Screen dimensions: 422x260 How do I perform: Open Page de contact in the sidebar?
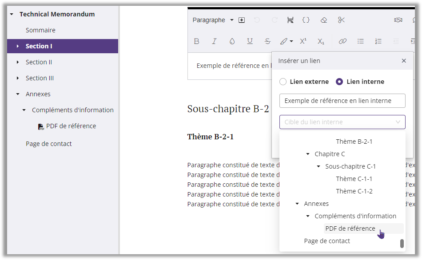(x=48, y=144)
